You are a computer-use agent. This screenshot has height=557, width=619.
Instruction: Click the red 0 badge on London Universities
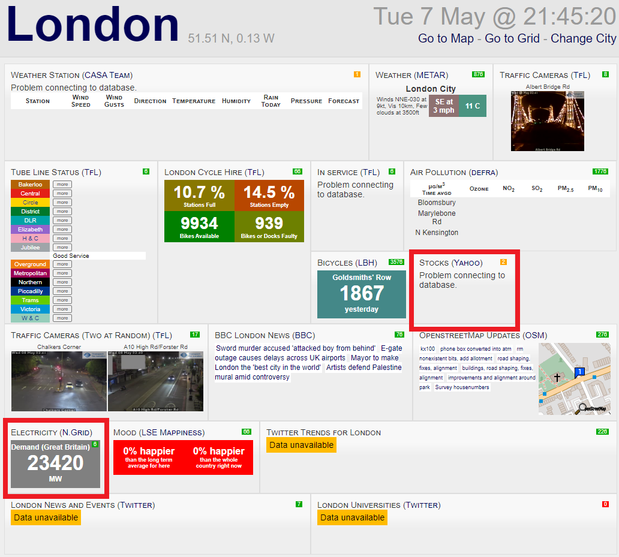point(605,504)
